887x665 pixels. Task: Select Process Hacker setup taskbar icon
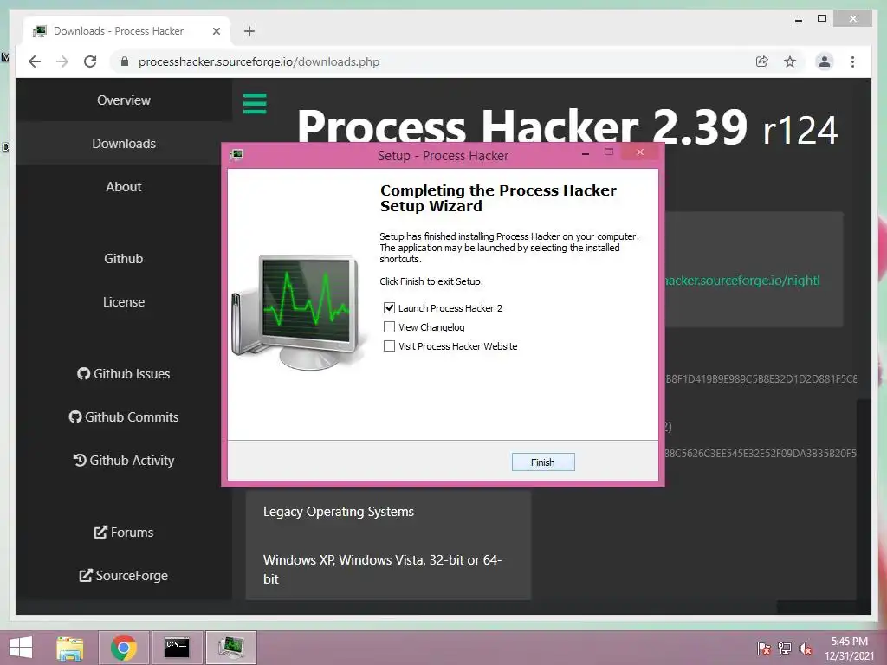230,648
